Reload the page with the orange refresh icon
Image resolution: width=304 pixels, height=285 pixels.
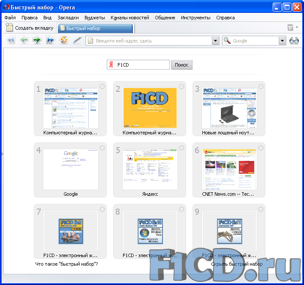point(64,40)
